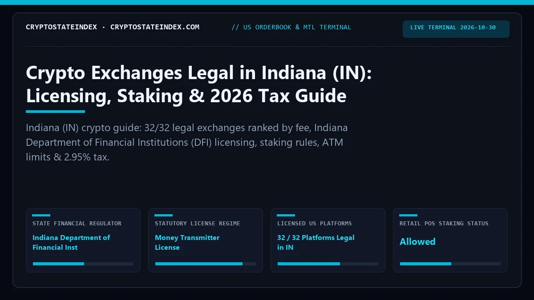The height and width of the screenshot is (300, 534).
Task: Click the Statutory License Regime progress bar
Action: (206, 264)
